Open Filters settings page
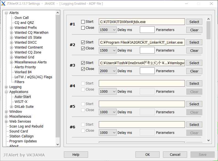This screenshot has height=161, width=218. pos(20,82)
